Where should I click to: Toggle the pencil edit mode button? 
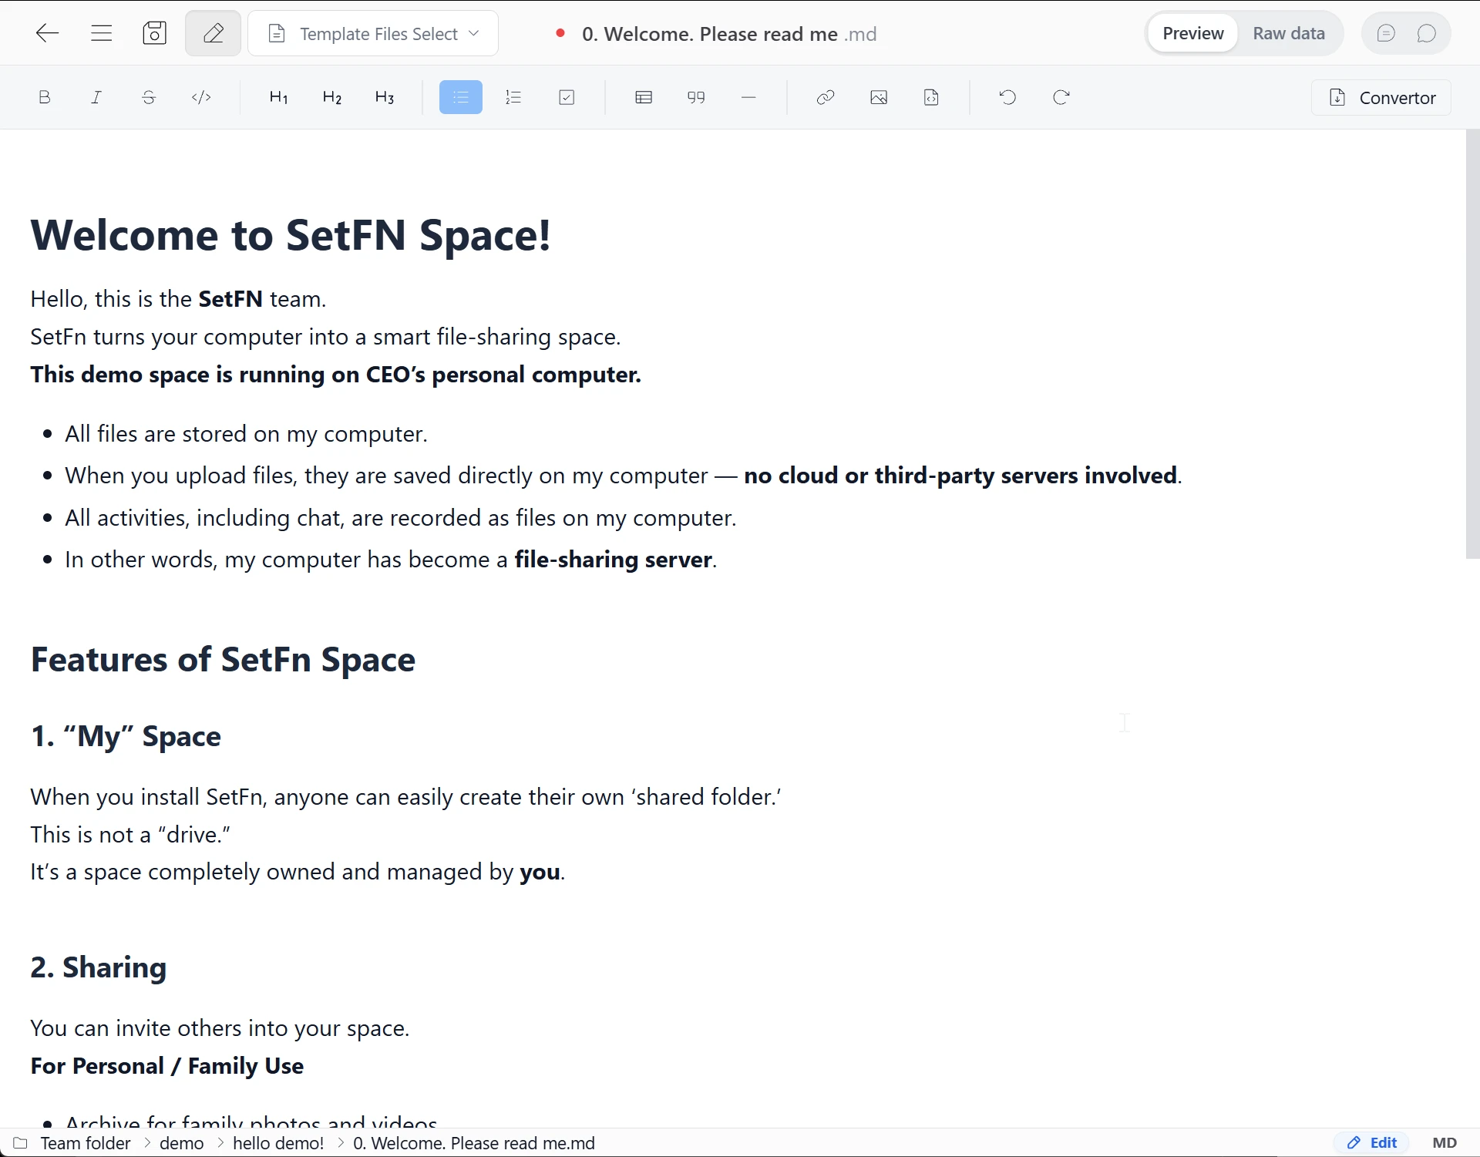pyautogui.click(x=214, y=33)
